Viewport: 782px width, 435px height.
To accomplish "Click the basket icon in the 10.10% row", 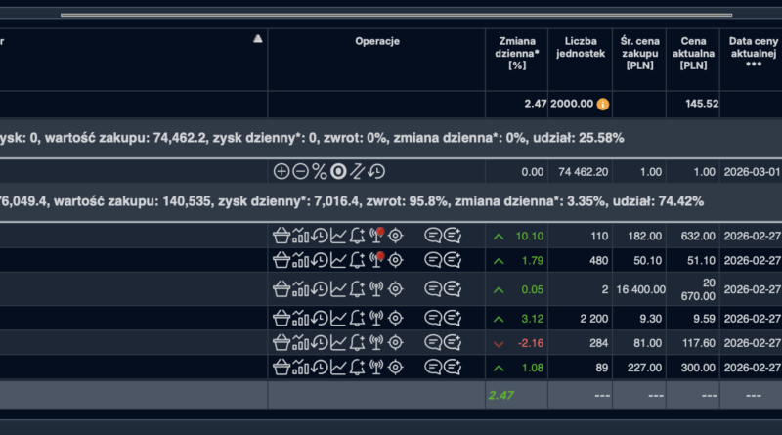I will (282, 235).
